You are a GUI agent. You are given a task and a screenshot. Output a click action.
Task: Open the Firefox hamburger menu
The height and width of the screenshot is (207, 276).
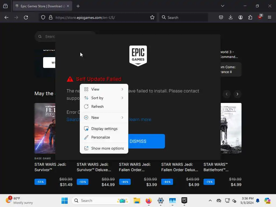(270, 18)
